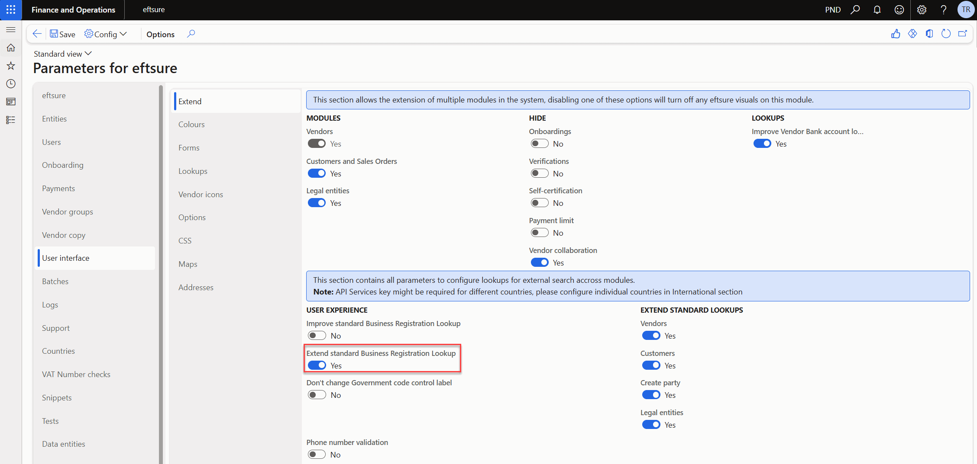Open global search in top bar
Viewport: 977px width, 464px height.
(x=855, y=10)
